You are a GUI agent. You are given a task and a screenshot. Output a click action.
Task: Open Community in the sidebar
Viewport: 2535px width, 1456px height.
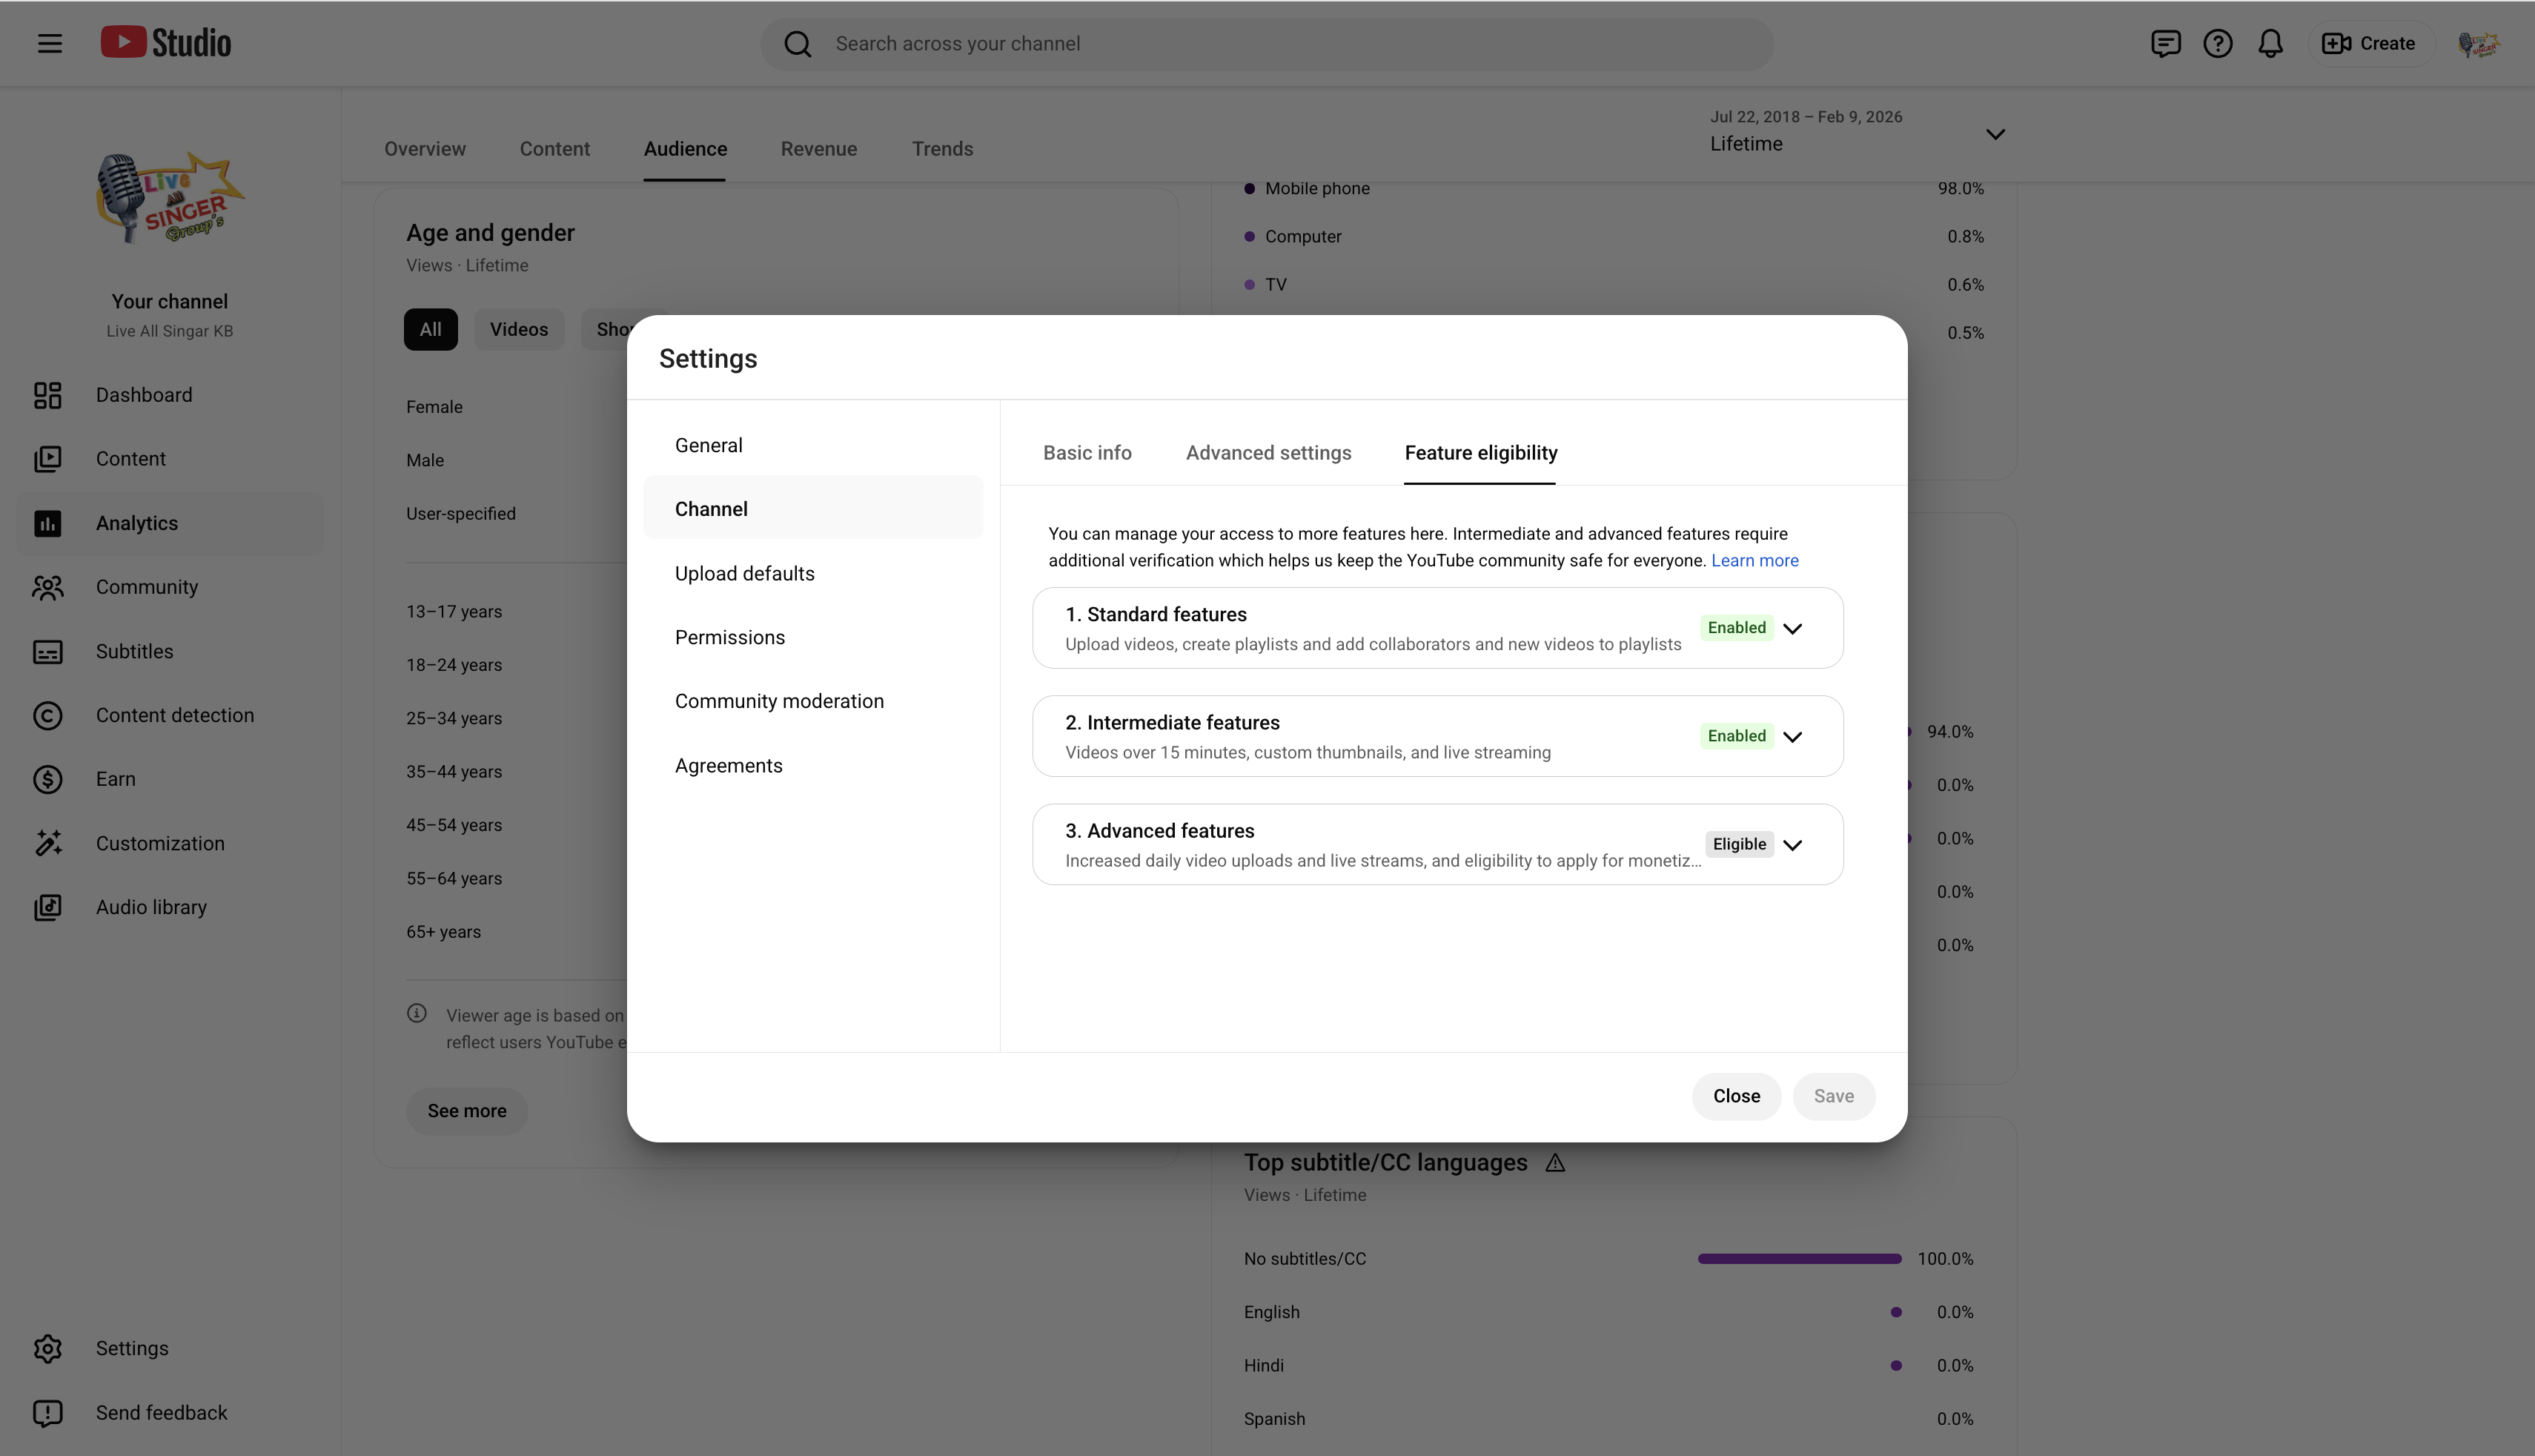click(x=170, y=587)
